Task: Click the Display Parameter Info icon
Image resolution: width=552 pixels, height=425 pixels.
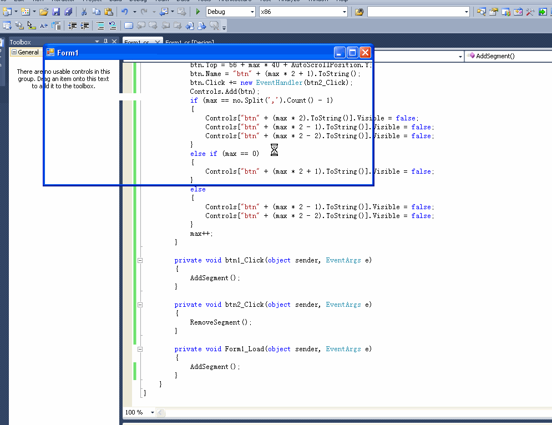Action: coord(19,26)
